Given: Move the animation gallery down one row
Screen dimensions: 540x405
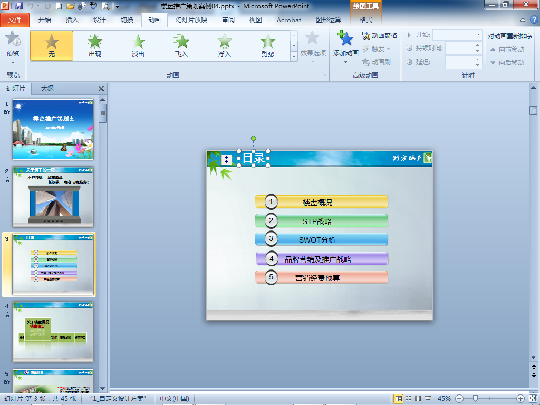Looking at the screenshot, I should tap(294, 46).
